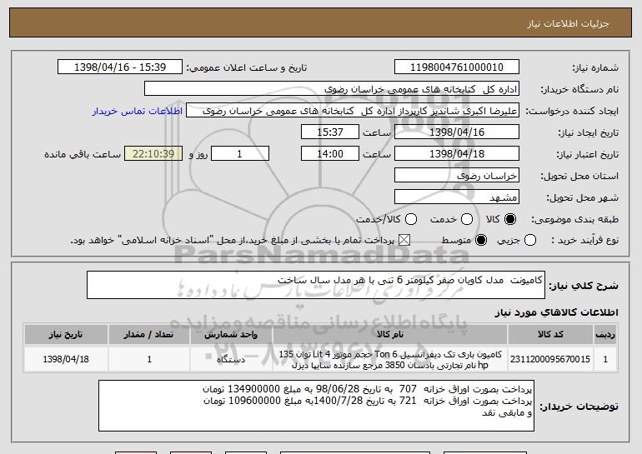This screenshot has width=642, height=454.
Task: Click the ایجاد کننده درخواست field
Action: pos(353,111)
